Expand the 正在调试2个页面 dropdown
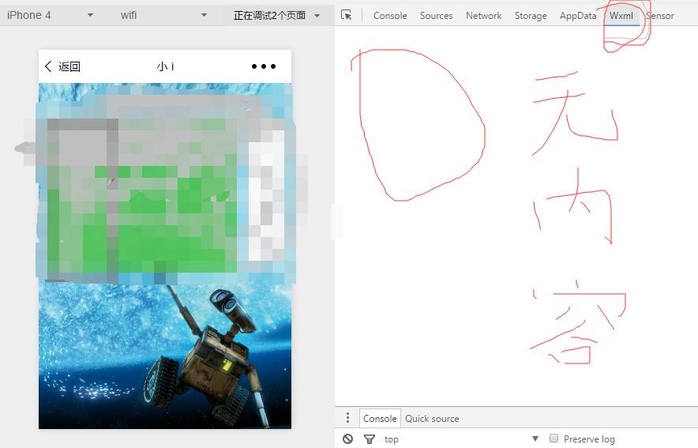This screenshot has width=698, height=448. (276, 15)
